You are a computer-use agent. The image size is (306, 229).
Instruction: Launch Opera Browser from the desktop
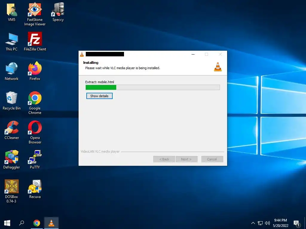(35, 132)
